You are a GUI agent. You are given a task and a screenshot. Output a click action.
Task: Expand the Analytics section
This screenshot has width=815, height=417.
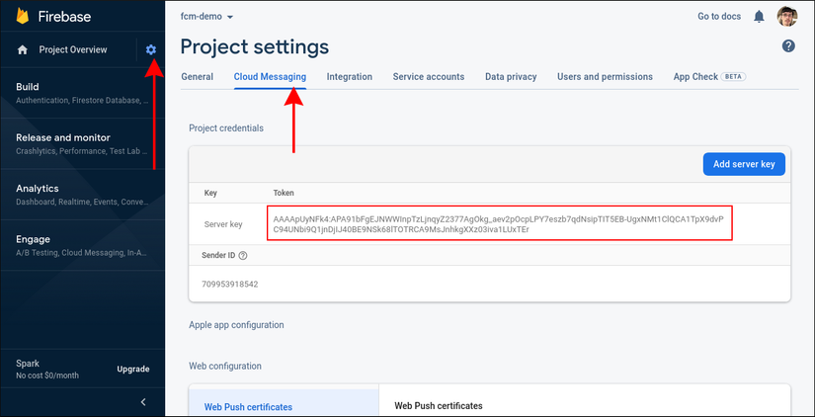coord(83,195)
